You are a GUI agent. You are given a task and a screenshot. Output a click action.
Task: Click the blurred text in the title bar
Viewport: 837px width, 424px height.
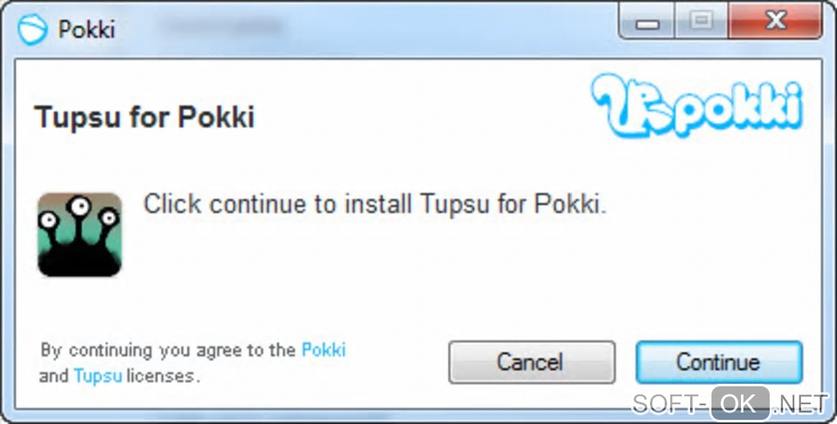[223, 27]
